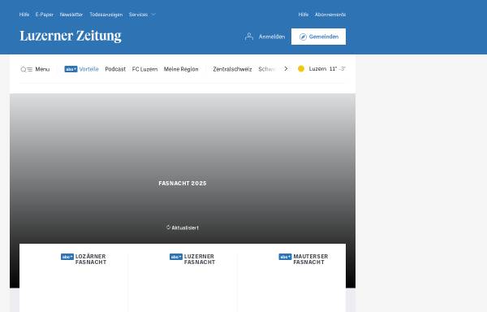Click the Anmelden login link
Viewport: 487px width, 312px height.
click(272, 37)
